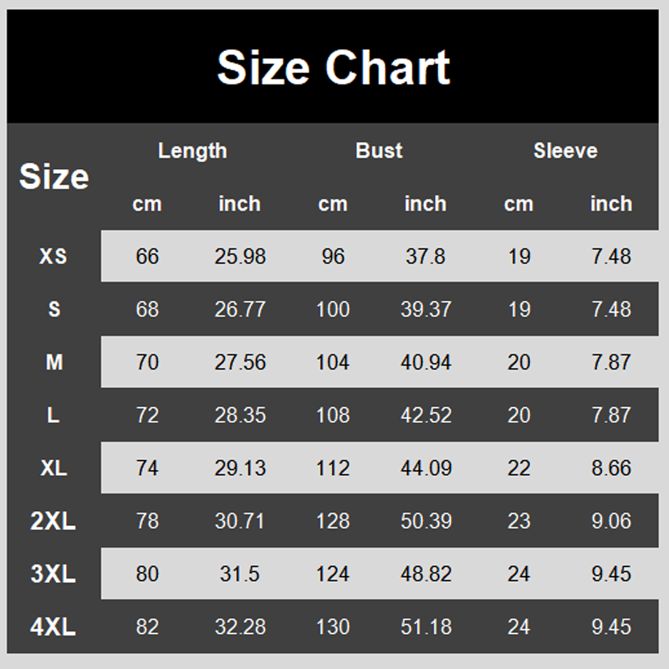Click the L size label
Screen dimensions: 669x669
tap(53, 415)
